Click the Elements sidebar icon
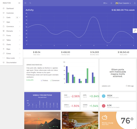The width and height of the screenshot is (137, 129). coord(4,31)
